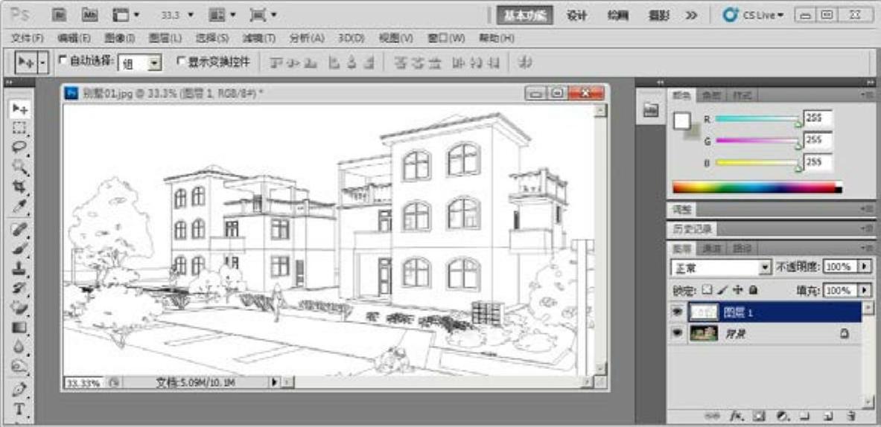Enable the 显示变换控件 checkbox
Screen dimensions: 881x427
(180, 60)
